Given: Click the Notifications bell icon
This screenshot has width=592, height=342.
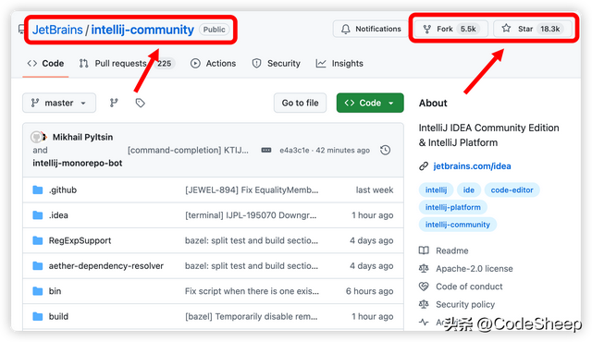Looking at the screenshot, I should pos(345,29).
